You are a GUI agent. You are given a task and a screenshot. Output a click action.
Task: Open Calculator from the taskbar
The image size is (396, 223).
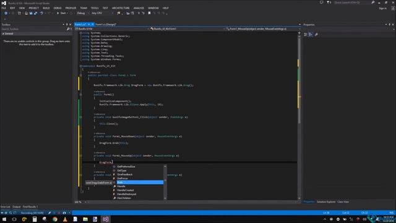click(35, 219)
